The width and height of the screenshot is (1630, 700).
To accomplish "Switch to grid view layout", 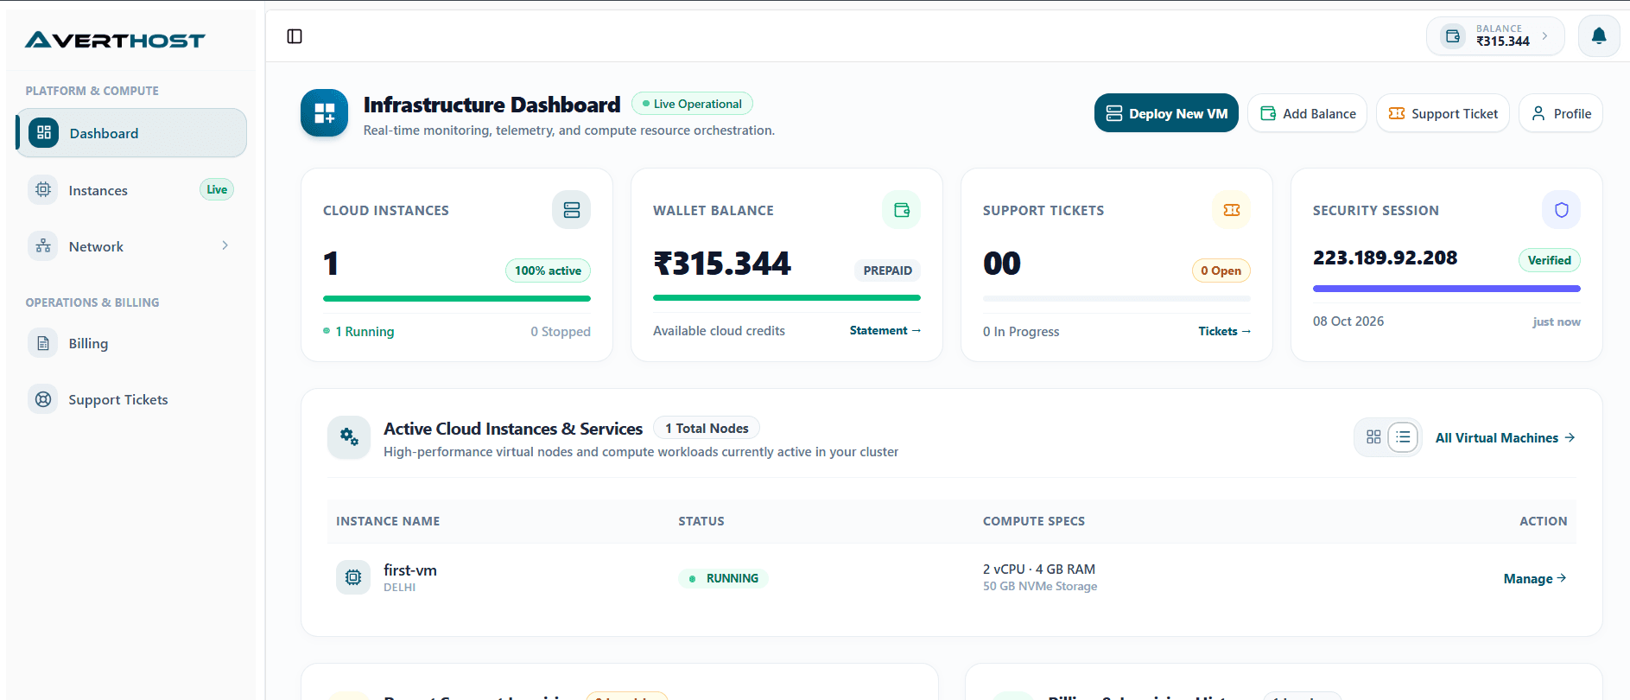I will (1373, 437).
